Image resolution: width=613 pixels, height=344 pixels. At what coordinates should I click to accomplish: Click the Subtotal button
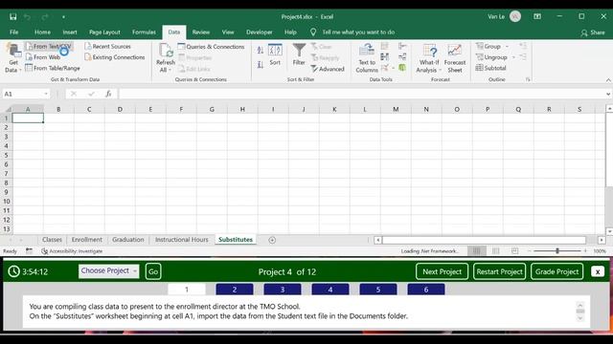[490, 68]
